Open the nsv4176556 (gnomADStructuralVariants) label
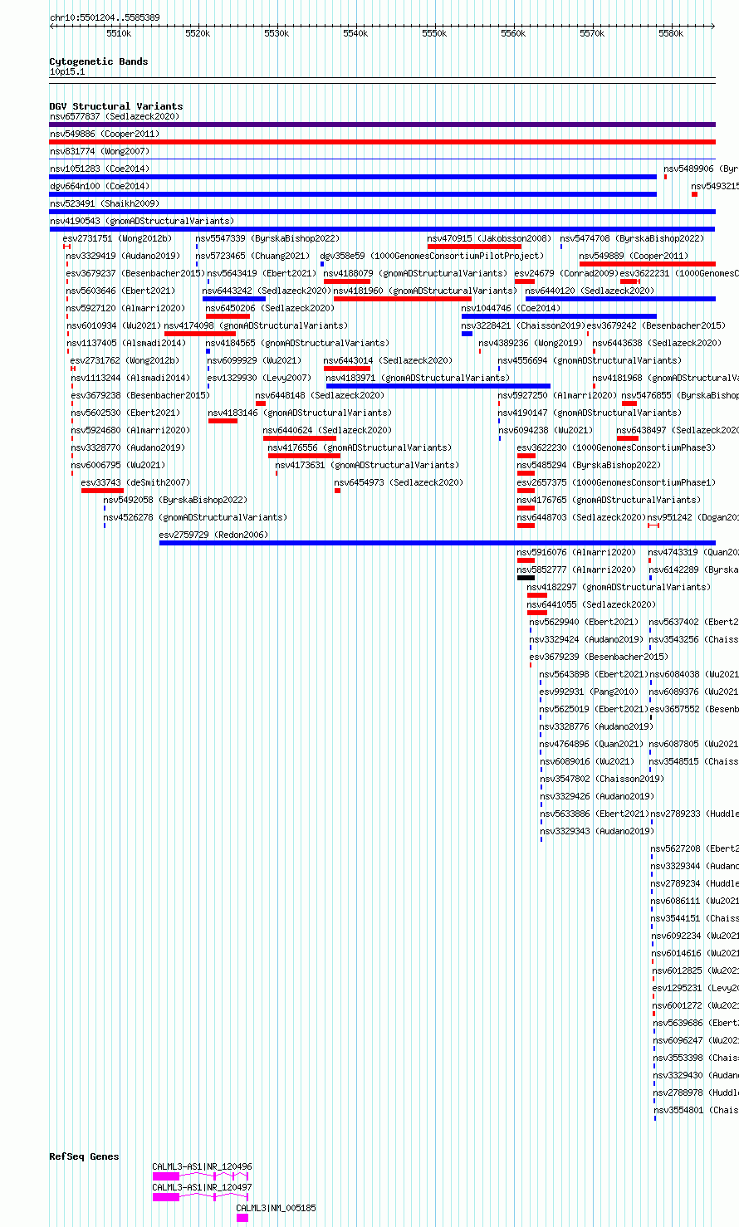Screen dimensions: 739x1227 coord(360,447)
